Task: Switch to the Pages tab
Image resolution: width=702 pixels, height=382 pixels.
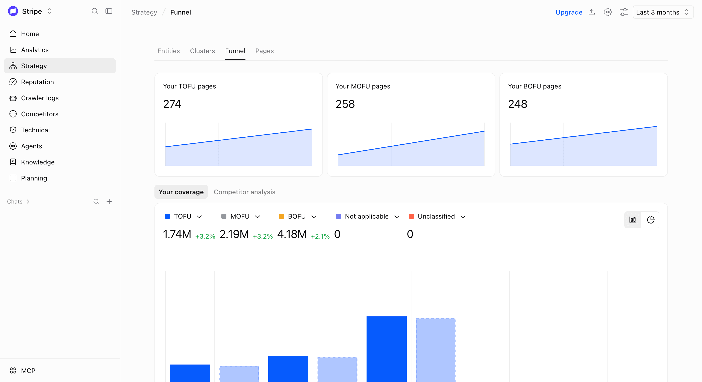Action: [x=265, y=51]
